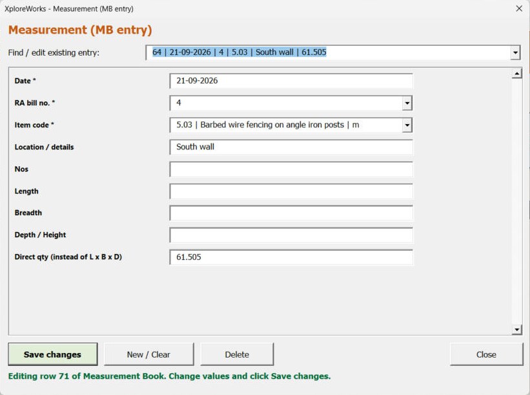The height and width of the screenshot is (395, 530).
Task: Click the form scrollbar down arrow
Action: click(517, 329)
